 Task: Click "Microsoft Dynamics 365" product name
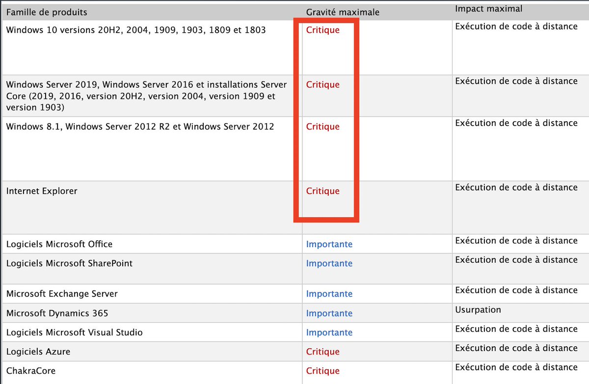tap(57, 313)
